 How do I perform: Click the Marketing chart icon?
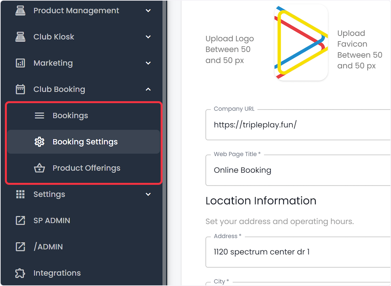(20, 63)
